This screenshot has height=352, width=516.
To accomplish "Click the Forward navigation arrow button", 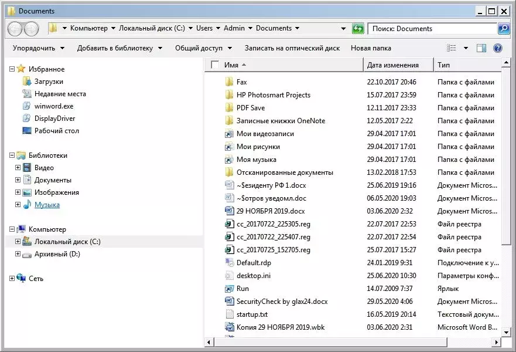I will 31,29.
